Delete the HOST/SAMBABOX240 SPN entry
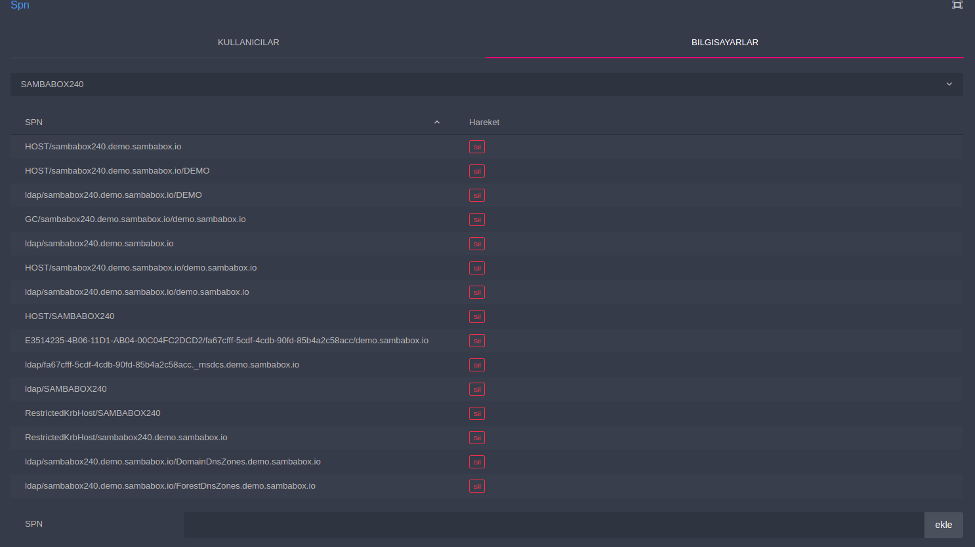975x547 pixels. click(x=477, y=317)
